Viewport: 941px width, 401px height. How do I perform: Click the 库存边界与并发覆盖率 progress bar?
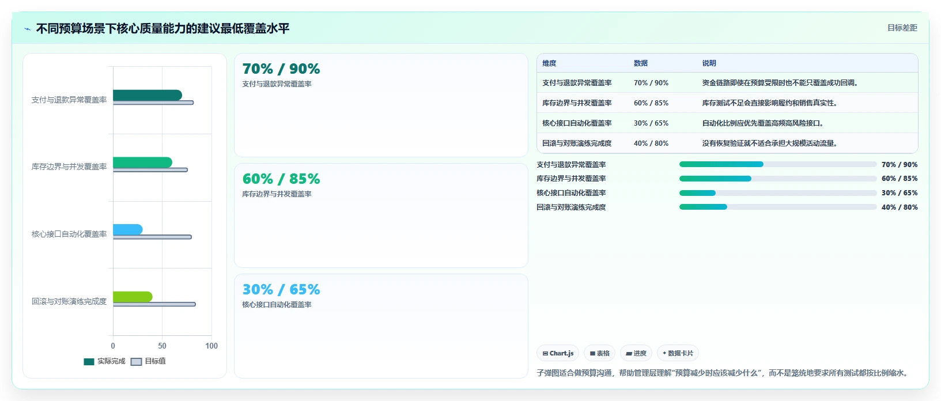(x=778, y=179)
